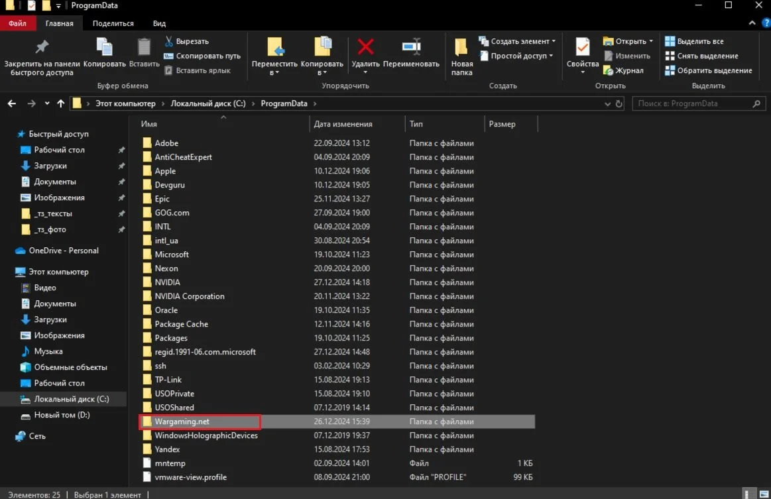
Task: Go forward with right arrow
Action: [31, 103]
